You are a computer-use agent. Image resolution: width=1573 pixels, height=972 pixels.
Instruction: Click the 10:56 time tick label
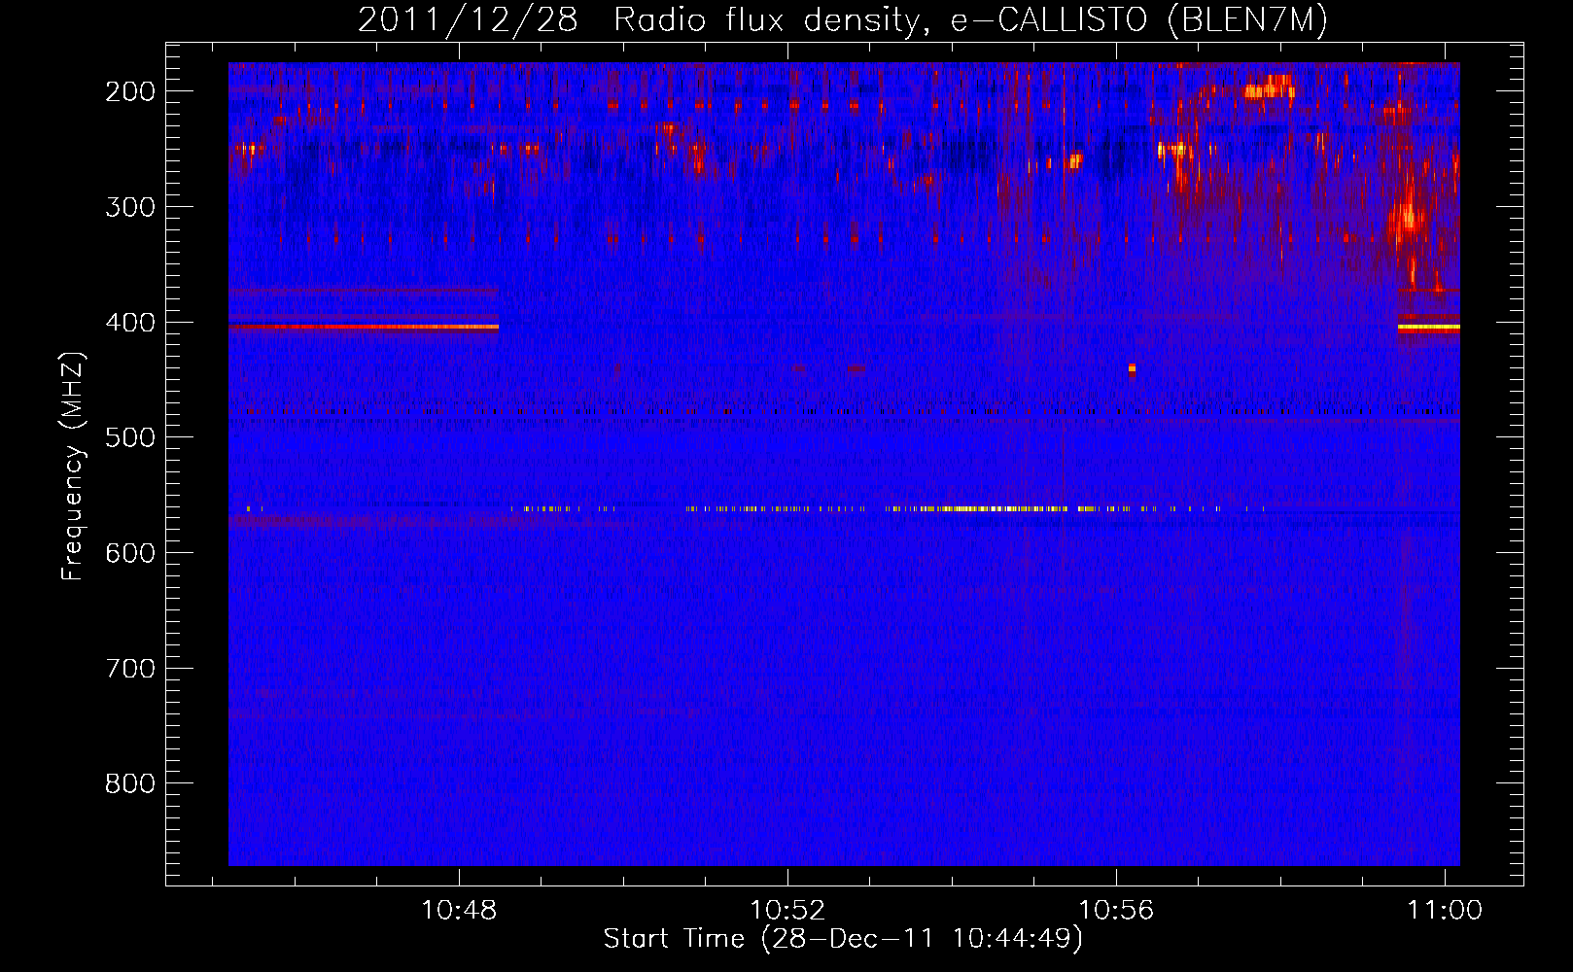(x=1116, y=910)
